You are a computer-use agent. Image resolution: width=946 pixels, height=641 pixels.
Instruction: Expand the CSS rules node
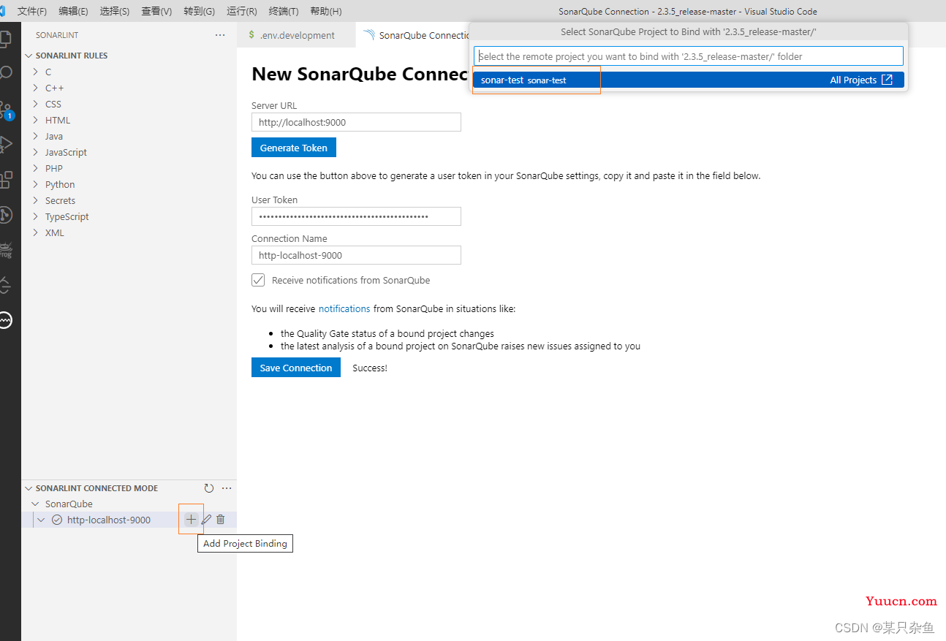point(35,104)
